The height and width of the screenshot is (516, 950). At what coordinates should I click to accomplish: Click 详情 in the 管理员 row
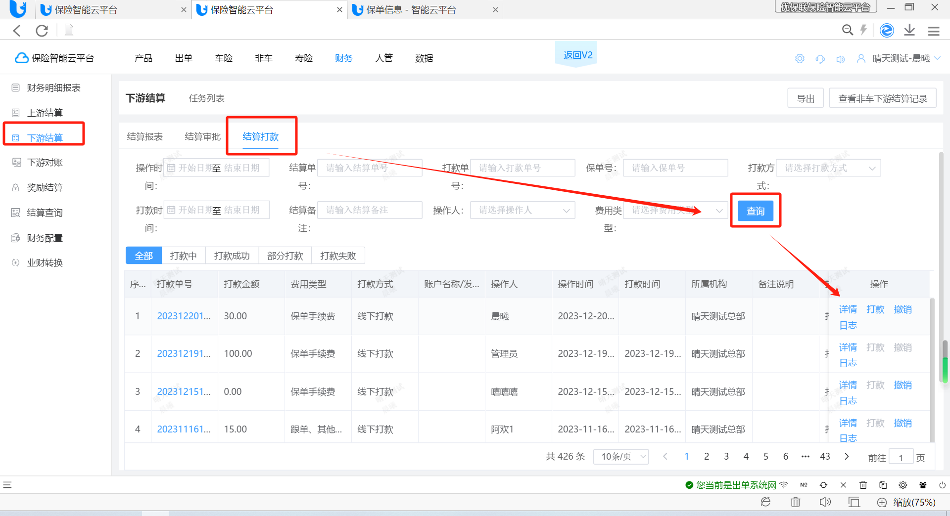tap(848, 347)
